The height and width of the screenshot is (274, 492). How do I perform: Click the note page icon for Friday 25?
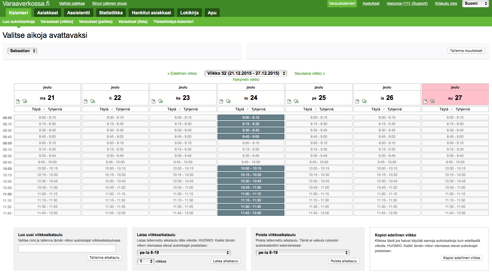point(289,101)
